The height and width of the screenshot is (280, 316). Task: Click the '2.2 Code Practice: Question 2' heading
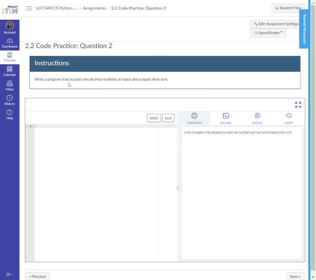pyautogui.click(x=68, y=46)
